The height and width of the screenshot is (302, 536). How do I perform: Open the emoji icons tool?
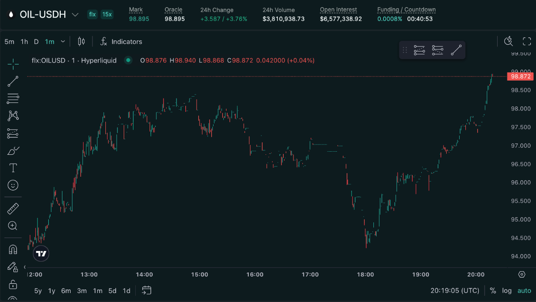(x=13, y=185)
